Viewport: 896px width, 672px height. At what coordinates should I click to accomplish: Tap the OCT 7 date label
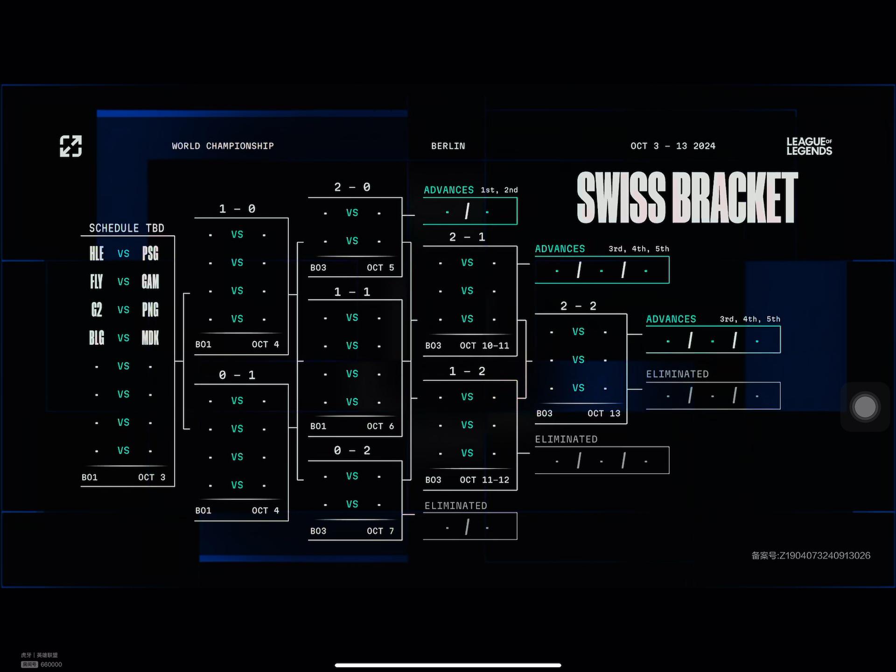point(380,531)
